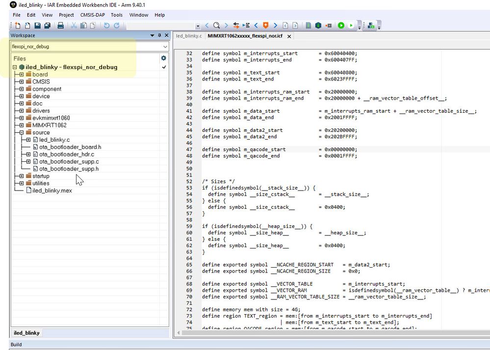This screenshot has width=490, height=350.
Task: Click the Find Previous arrow before magnifier
Action: point(206,25)
